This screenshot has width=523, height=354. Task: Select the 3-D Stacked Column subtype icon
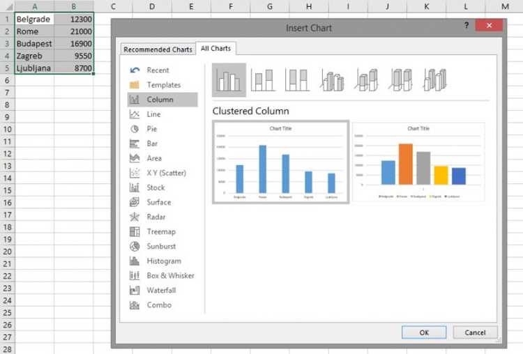pos(367,80)
